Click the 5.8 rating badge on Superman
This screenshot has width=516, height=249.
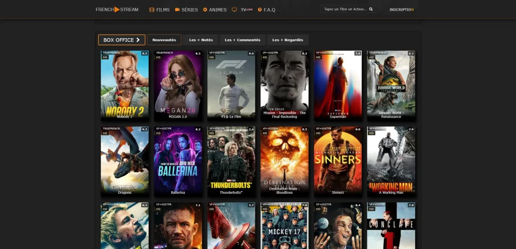(358, 53)
